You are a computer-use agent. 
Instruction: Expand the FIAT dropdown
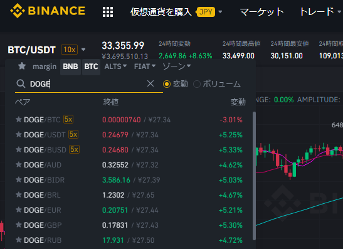(x=145, y=66)
